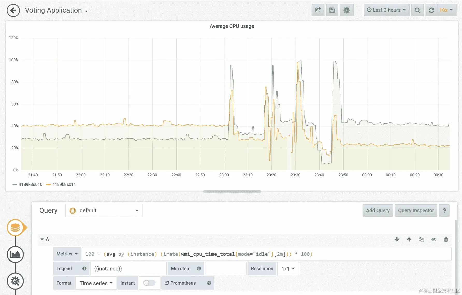The width and height of the screenshot is (462, 295).
Task: Show Prometheus link info icon
Action: (x=209, y=283)
